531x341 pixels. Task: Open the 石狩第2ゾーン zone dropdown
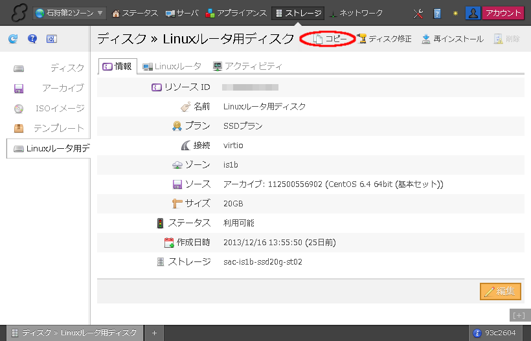tap(70, 13)
